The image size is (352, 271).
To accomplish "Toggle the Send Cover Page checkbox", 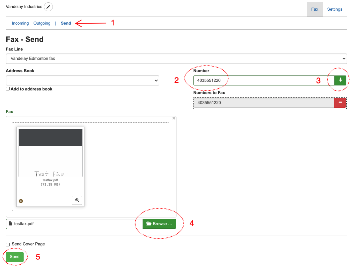I will click(x=8, y=244).
